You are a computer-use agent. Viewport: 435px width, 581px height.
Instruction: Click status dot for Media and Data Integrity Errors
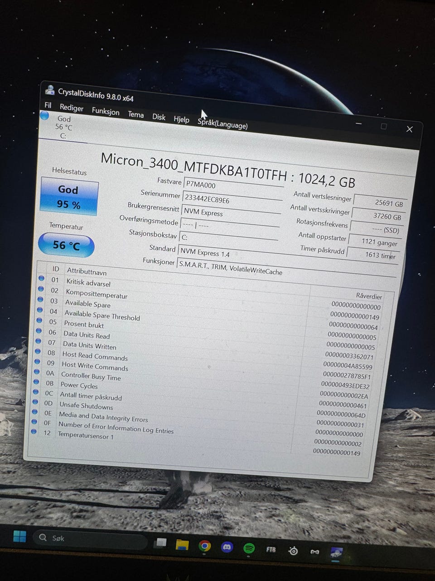coord(34,412)
